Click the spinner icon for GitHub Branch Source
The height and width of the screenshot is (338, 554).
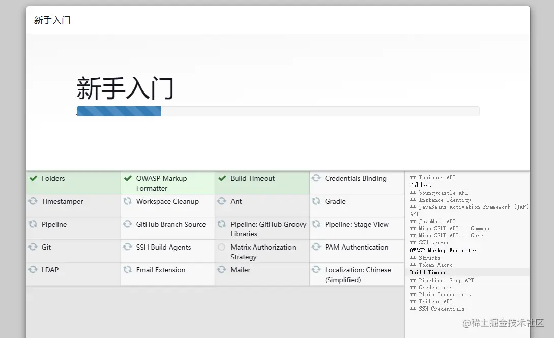point(128,224)
